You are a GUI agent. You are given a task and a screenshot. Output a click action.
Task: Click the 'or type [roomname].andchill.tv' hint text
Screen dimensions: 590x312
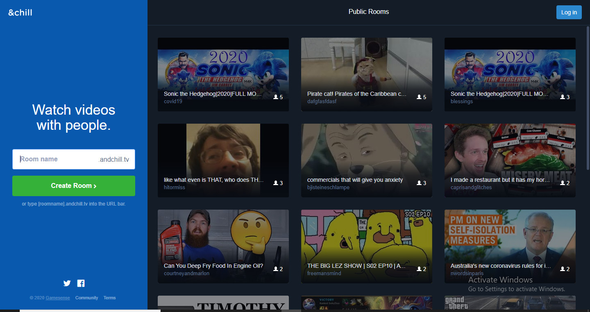(x=74, y=203)
